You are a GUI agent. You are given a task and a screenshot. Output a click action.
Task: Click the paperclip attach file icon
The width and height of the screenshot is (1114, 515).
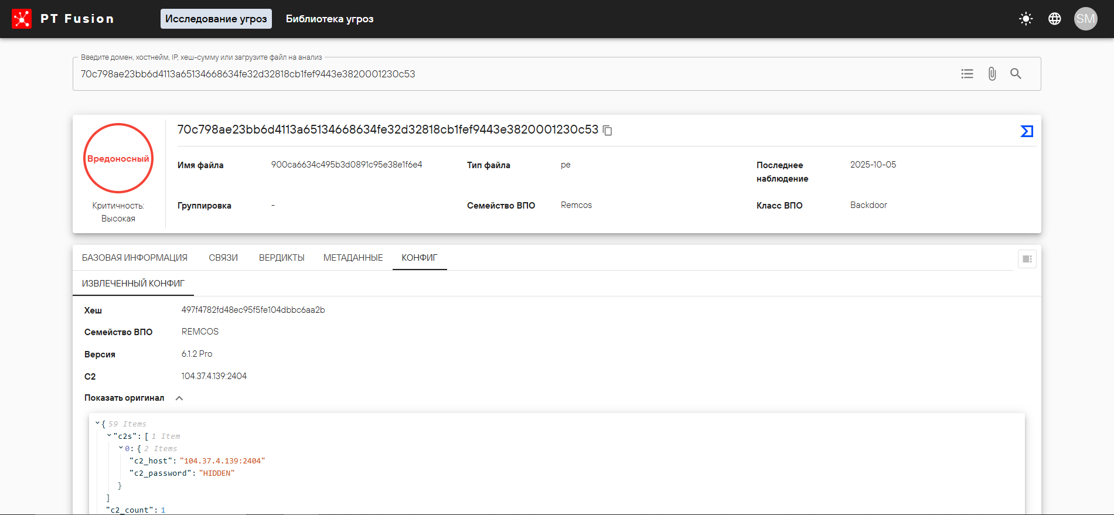point(992,74)
